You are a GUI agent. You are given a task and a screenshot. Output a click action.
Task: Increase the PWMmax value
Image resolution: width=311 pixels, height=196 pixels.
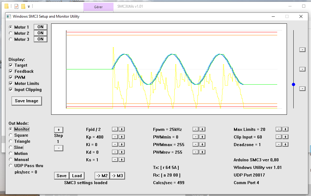coord(202,145)
